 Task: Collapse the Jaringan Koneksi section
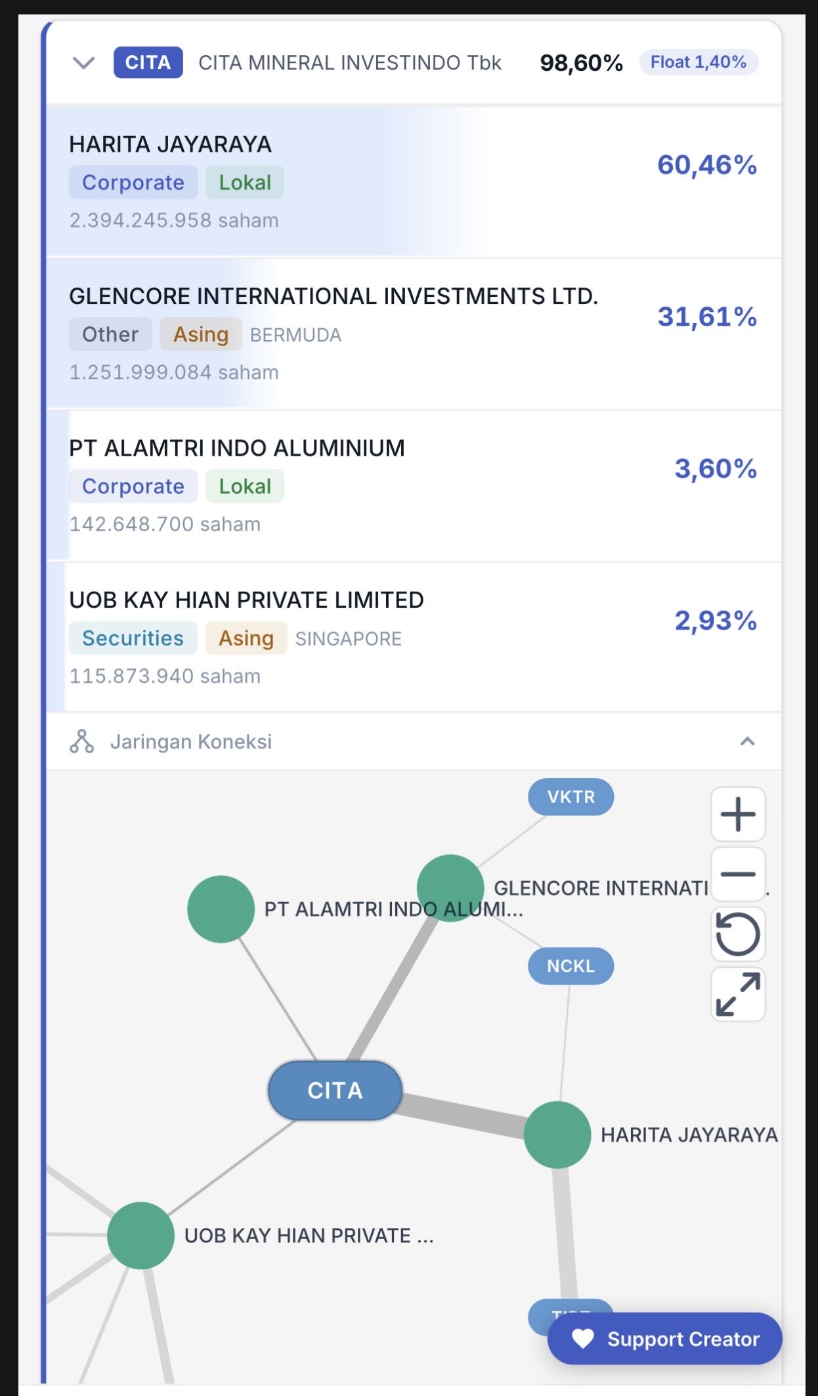point(747,741)
